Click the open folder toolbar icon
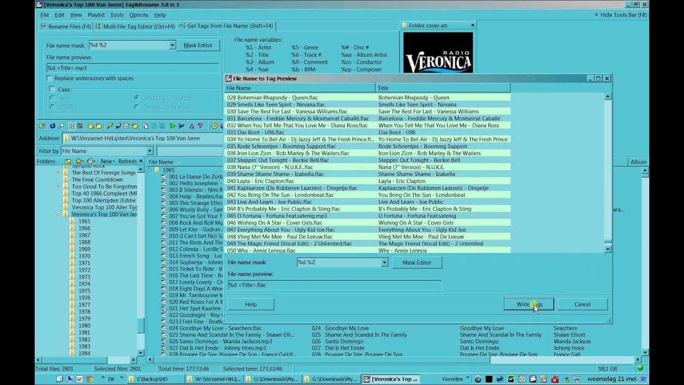Screen dimensions: 684x385 point(42,126)
